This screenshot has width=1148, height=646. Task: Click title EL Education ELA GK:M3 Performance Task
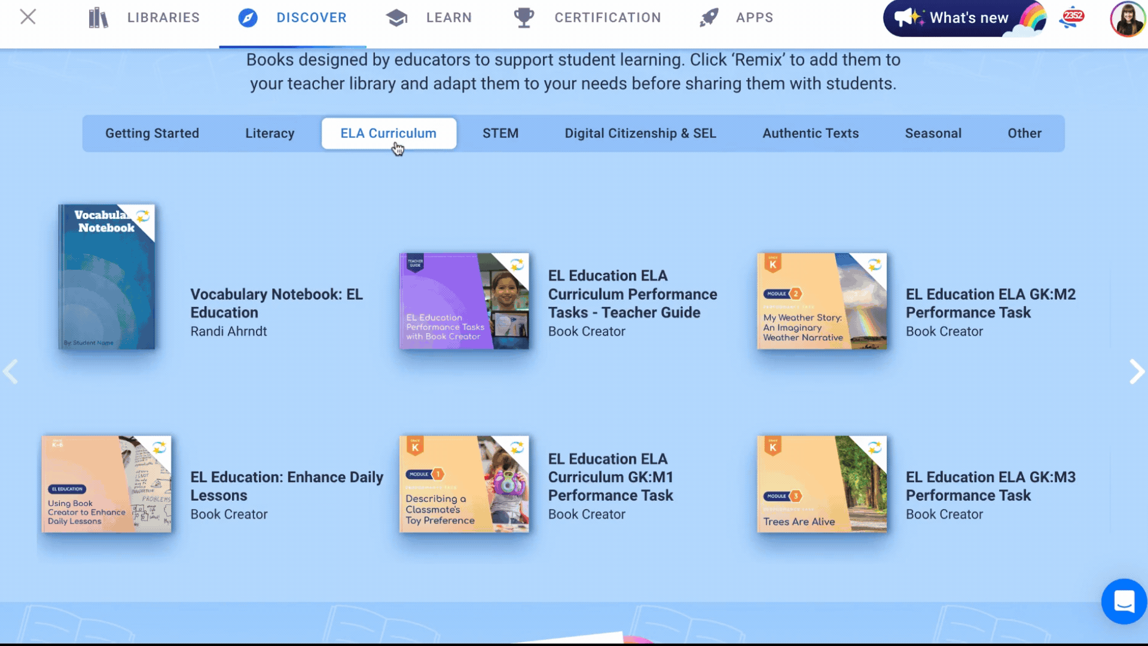(x=991, y=486)
